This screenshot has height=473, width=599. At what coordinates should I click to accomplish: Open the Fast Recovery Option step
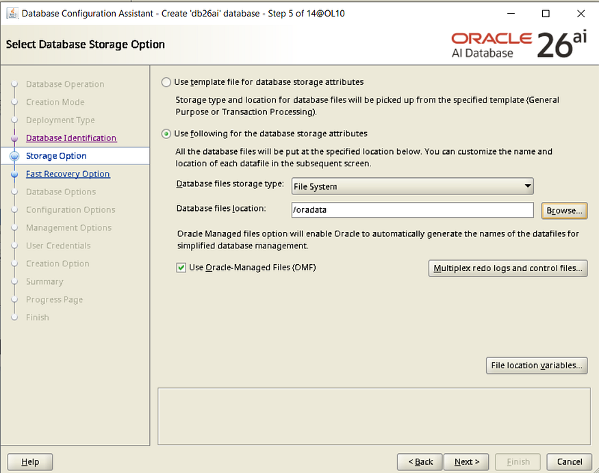pyautogui.click(x=68, y=174)
